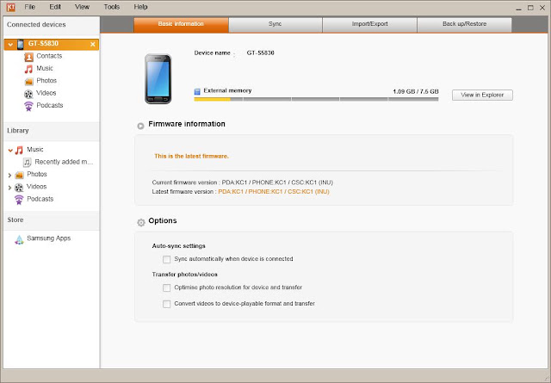Viewport: 551px width, 383px height.
Task: Click the Library Music note icon
Action: tap(19, 151)
